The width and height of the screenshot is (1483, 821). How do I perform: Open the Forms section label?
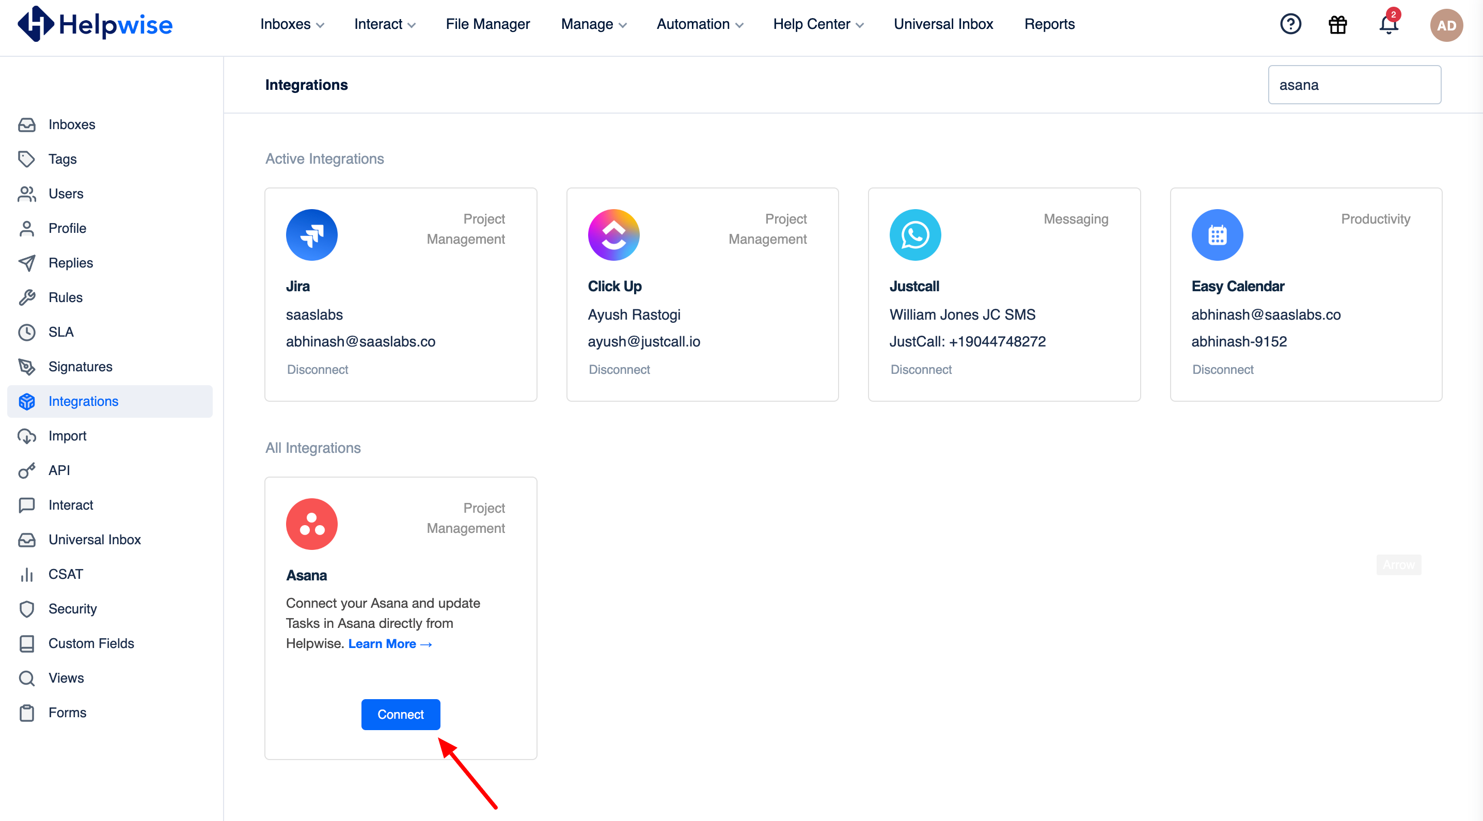click(67, 712)
